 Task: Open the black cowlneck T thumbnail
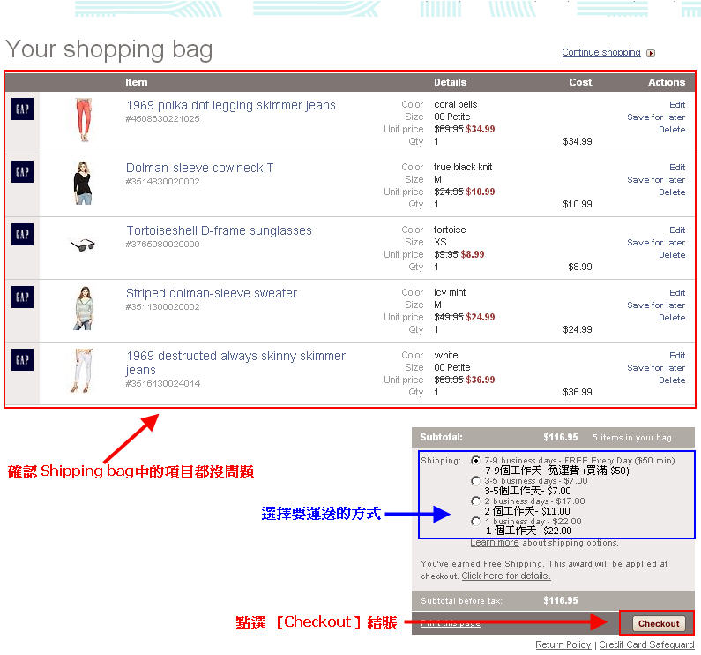pos(83,183)
